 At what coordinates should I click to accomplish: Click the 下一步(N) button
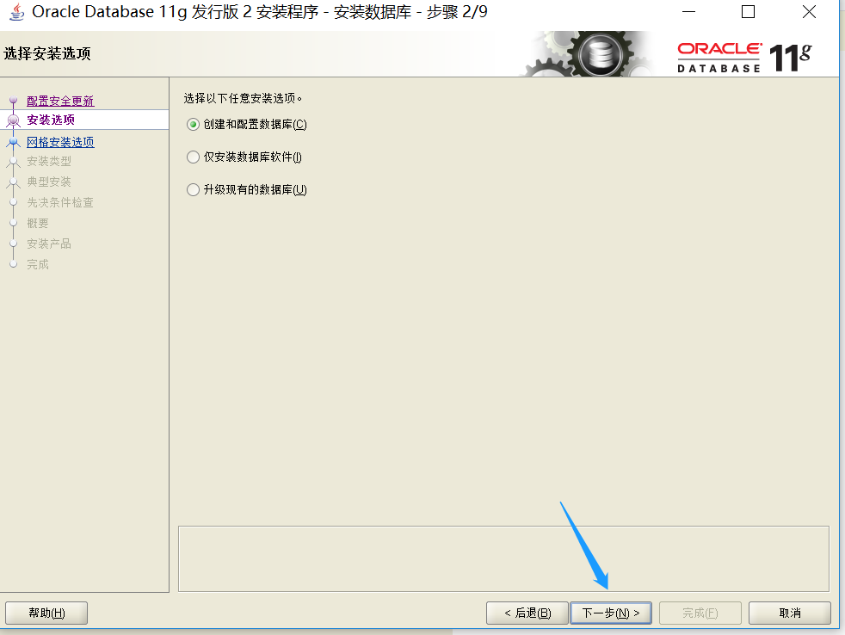(610, 613)
